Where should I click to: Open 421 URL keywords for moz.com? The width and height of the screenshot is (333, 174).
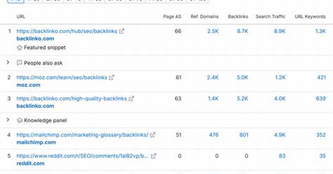coord(321,77)
